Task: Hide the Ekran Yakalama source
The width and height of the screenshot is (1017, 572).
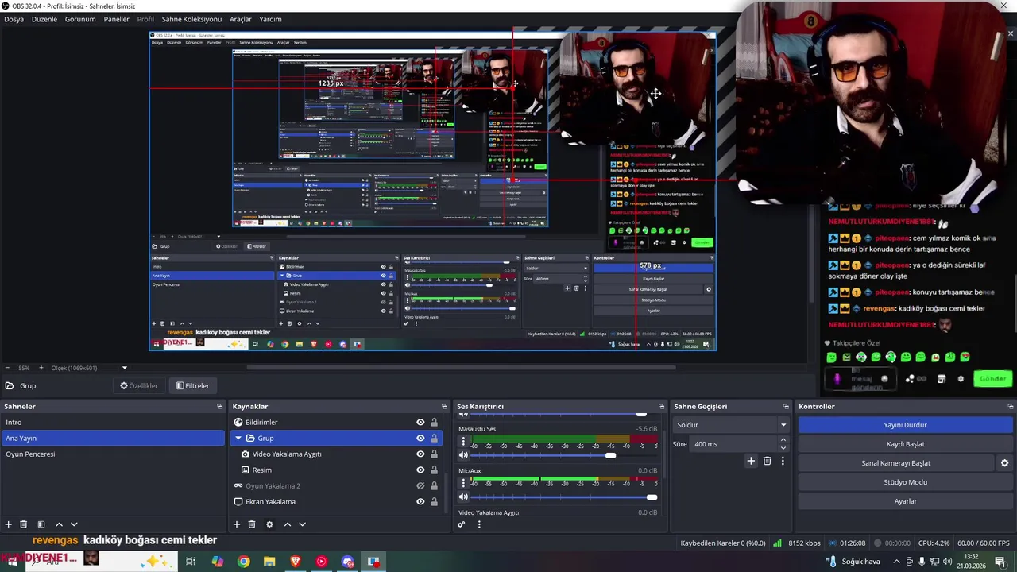Action: click(420, 502)
